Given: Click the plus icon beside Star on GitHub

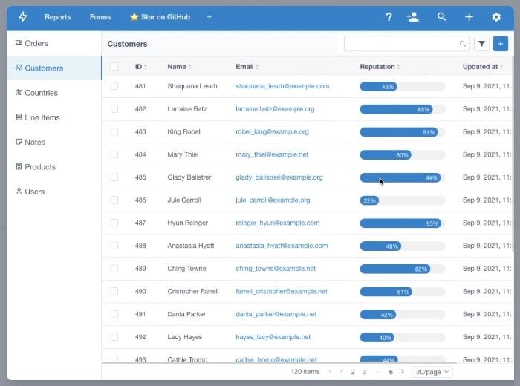Looking at the screenshot, I should 209,17.
